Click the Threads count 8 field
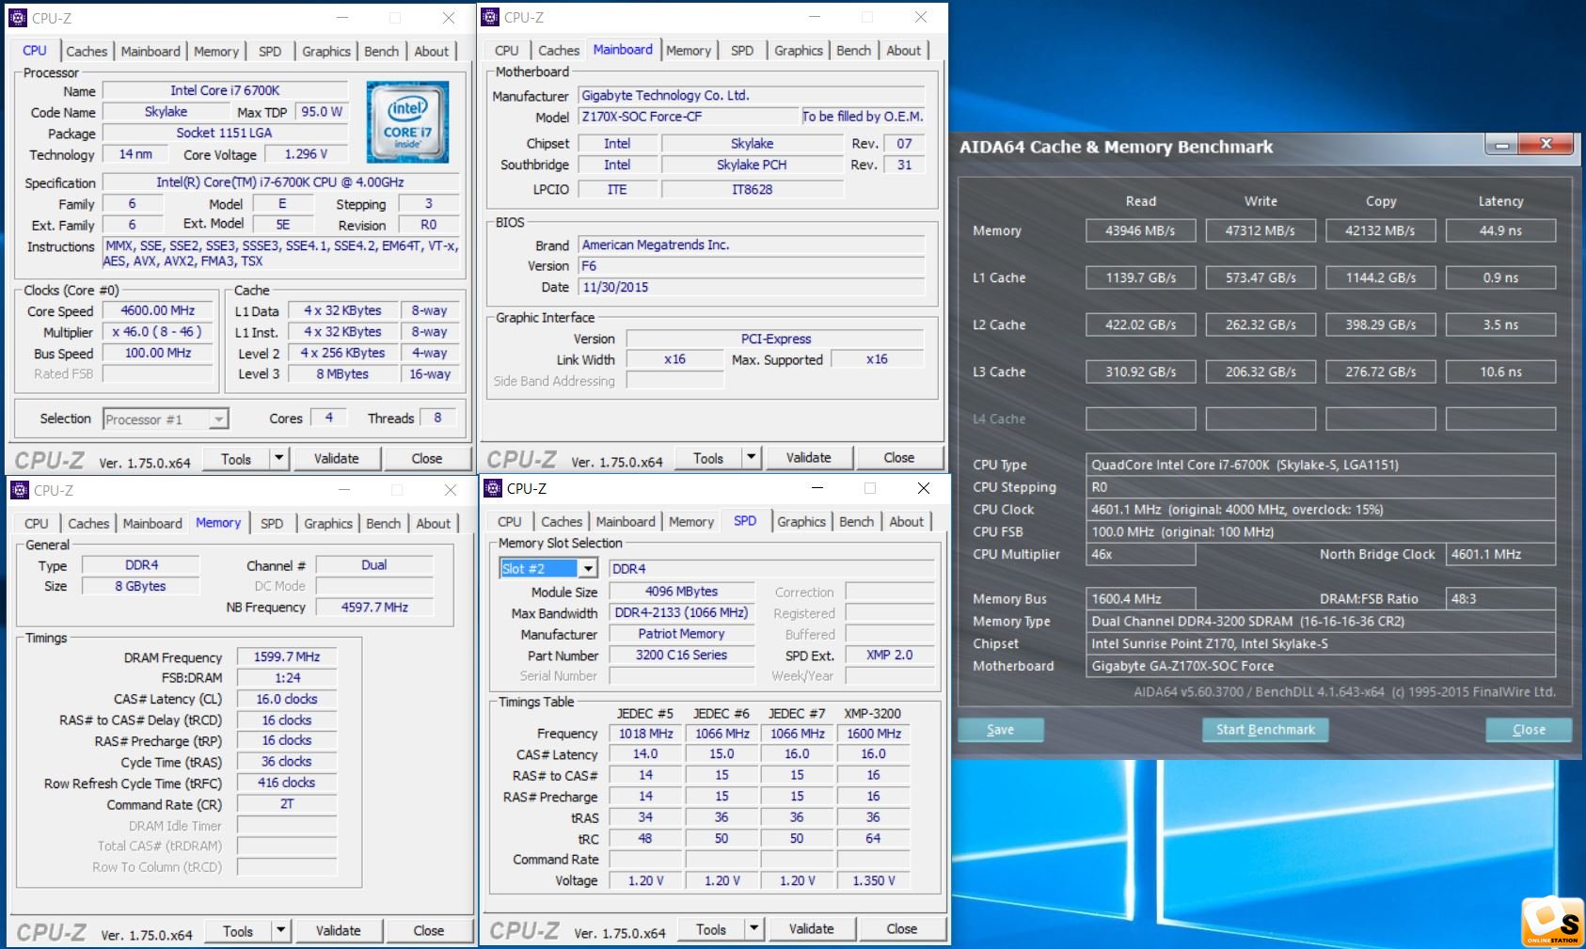1586x949 pixels. tap(438, 418)
